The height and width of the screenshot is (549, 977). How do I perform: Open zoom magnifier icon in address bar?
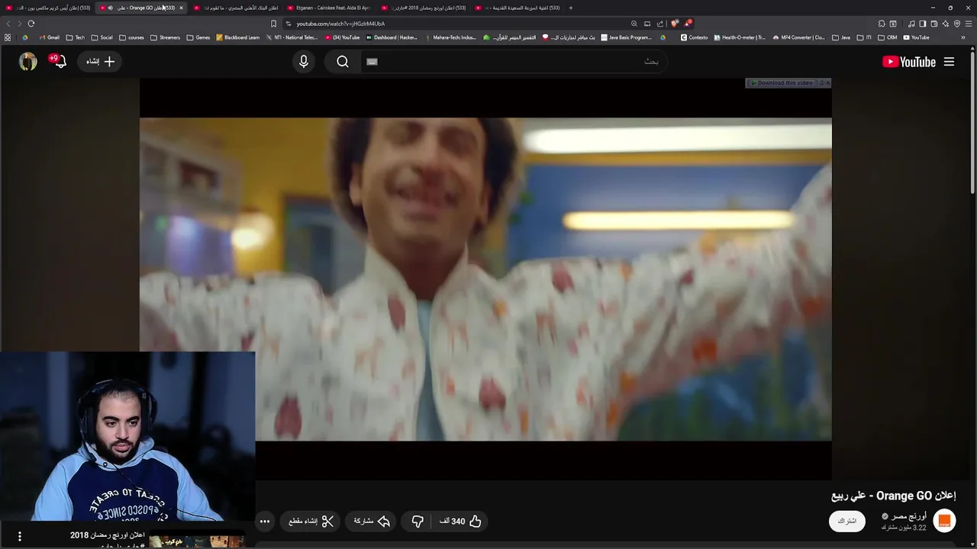coord(634,24)
